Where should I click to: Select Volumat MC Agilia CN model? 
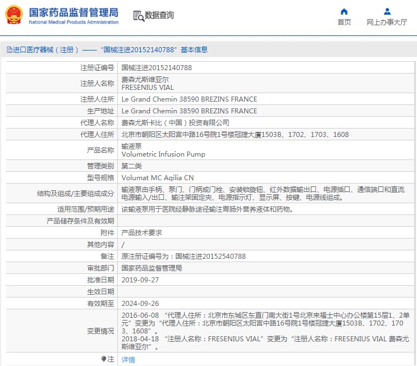(158, 178)
